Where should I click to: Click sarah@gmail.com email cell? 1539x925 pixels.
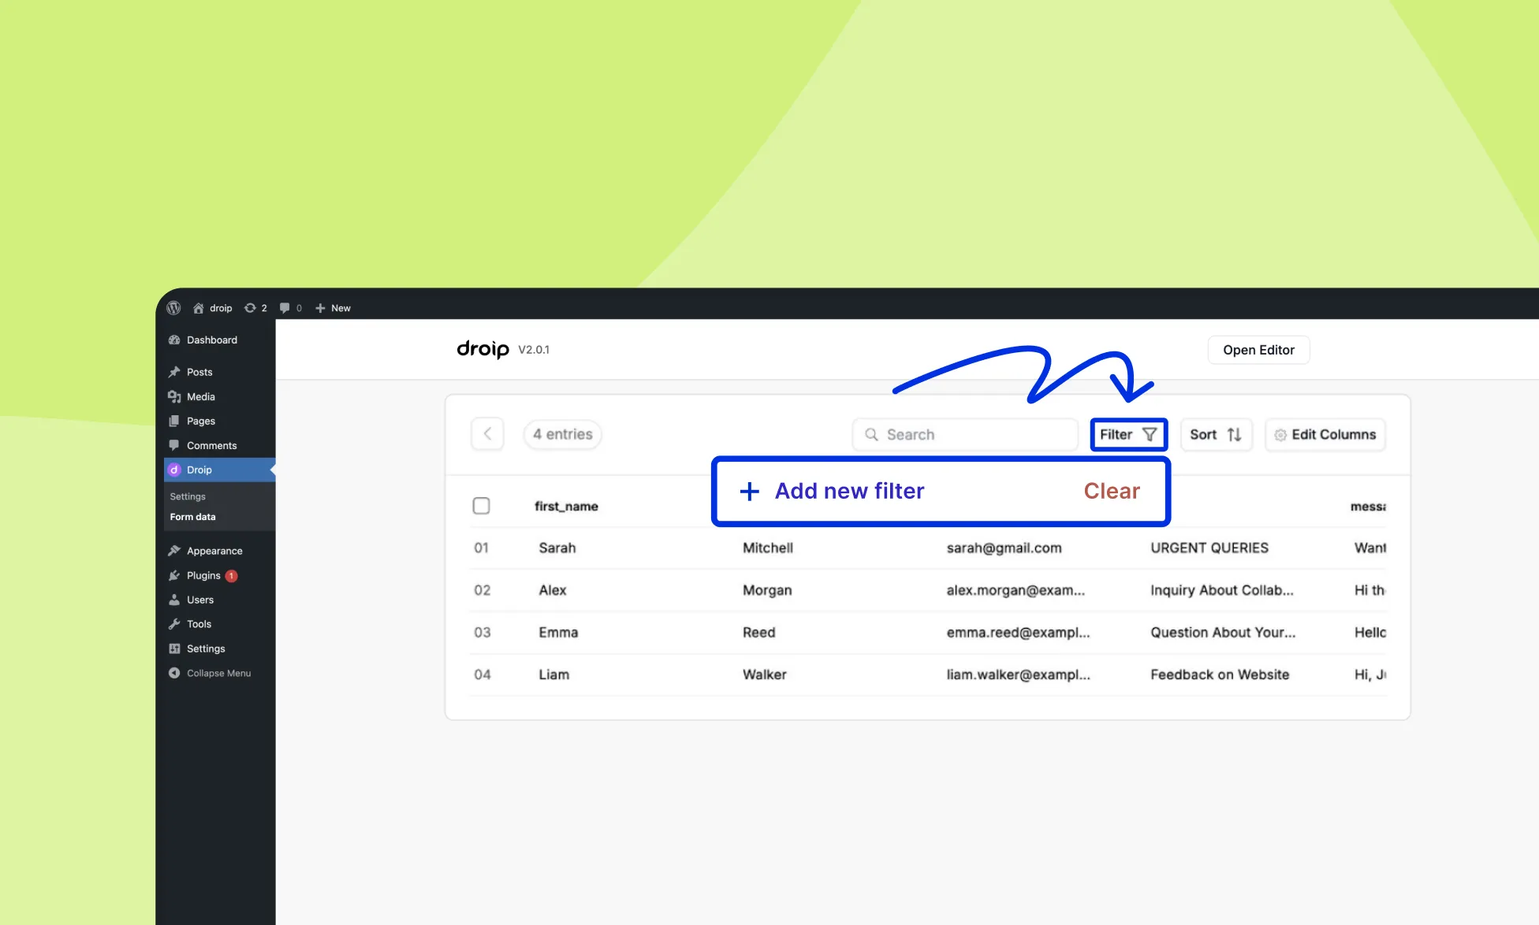[x=1004, y=548]
